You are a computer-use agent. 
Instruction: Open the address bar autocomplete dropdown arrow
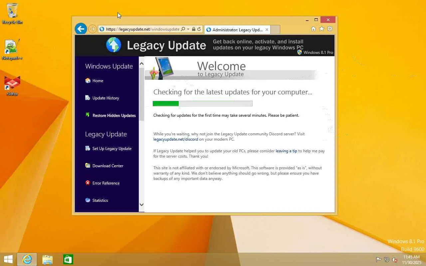tap(188, 29)
